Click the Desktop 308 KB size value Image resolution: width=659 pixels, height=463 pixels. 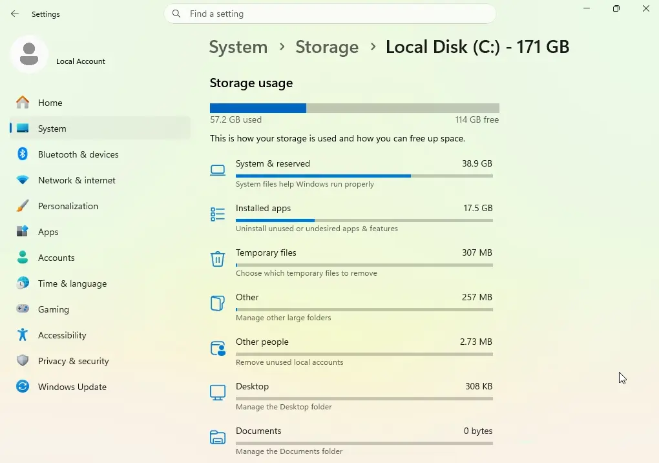479,386
